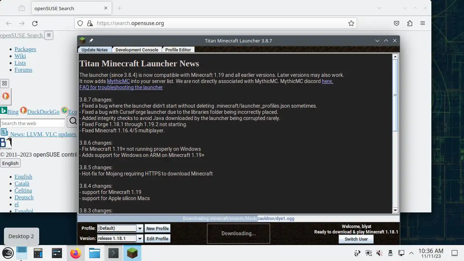Image resolution: width=464 pixels, height=261 pixels.
Task: Pin the Titan launcher window on top
Action: click(x=91, y=41)
